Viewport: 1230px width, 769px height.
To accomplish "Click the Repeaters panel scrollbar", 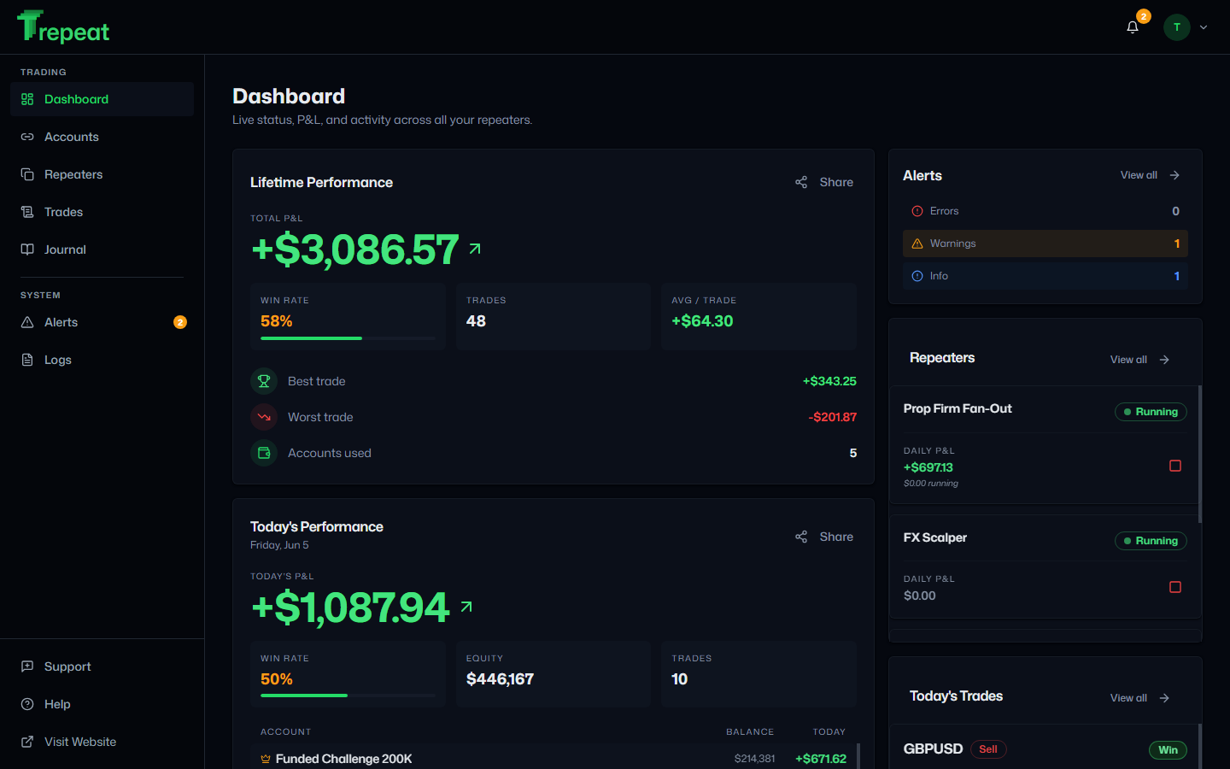I will pos(1200,455).
